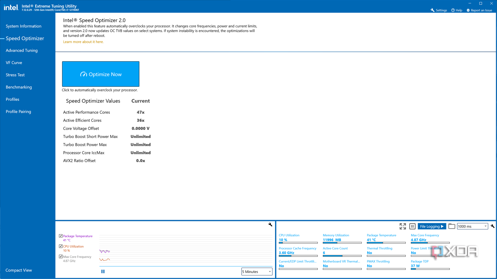Open graph settings with the wrench icon
The image size is (497, 279).
(x=270, y=225)
